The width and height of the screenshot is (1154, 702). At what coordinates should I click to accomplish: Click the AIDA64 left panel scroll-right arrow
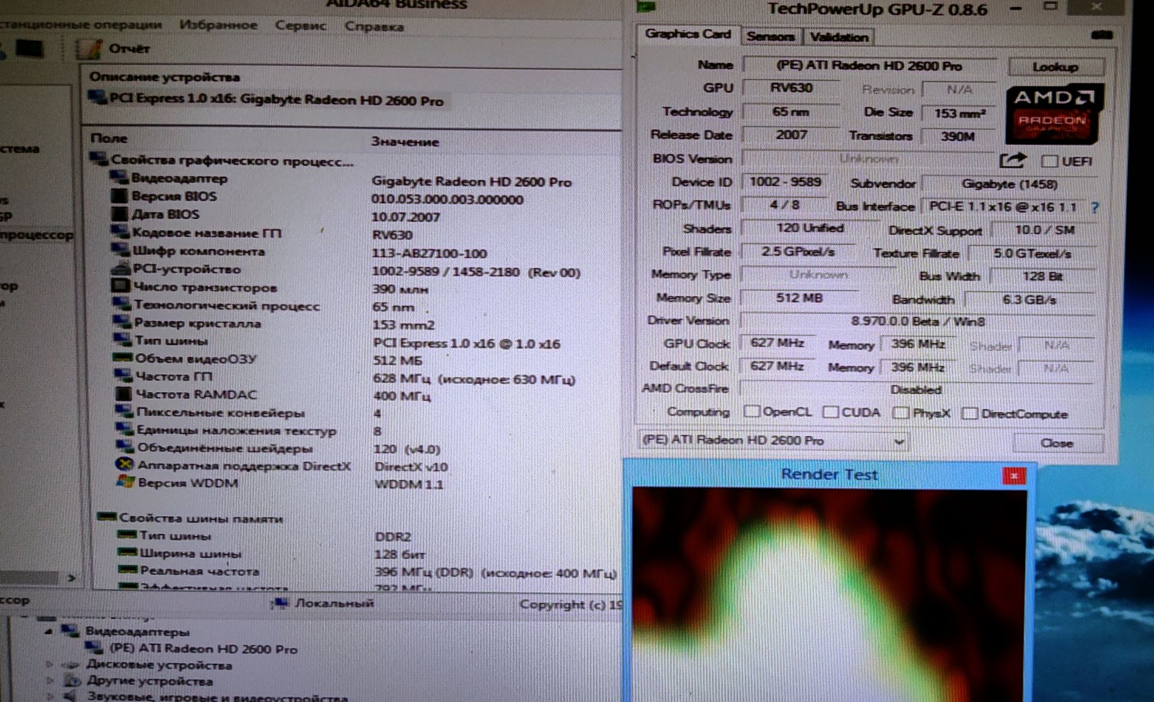[x=72, y=578]
